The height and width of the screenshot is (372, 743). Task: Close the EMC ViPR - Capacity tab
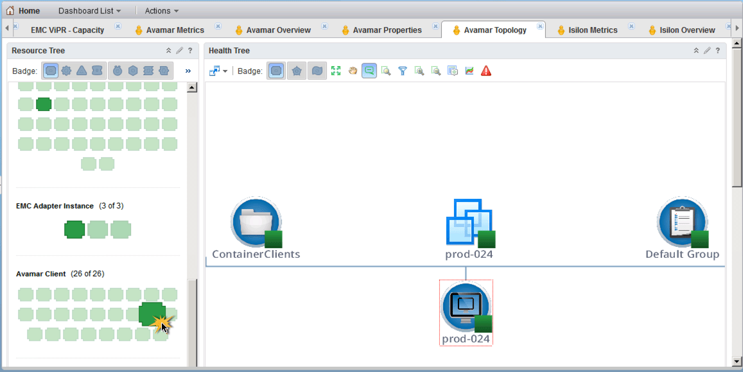click(x=118, y=26)
